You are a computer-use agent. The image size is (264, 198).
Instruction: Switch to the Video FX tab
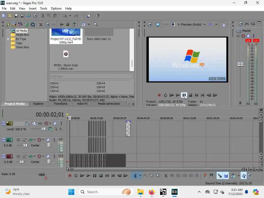(x=82, y=104)
